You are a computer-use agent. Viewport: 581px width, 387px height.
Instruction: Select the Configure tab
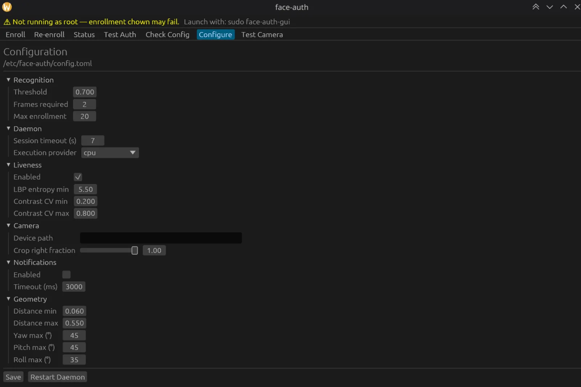(215, 34)
